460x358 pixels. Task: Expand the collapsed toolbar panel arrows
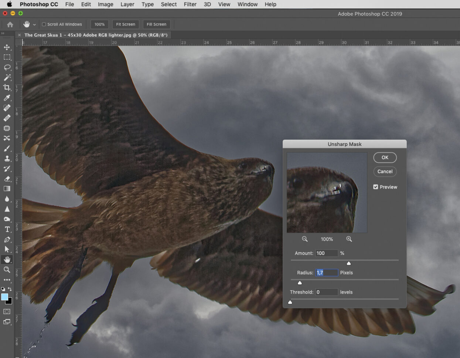point(3,33)
